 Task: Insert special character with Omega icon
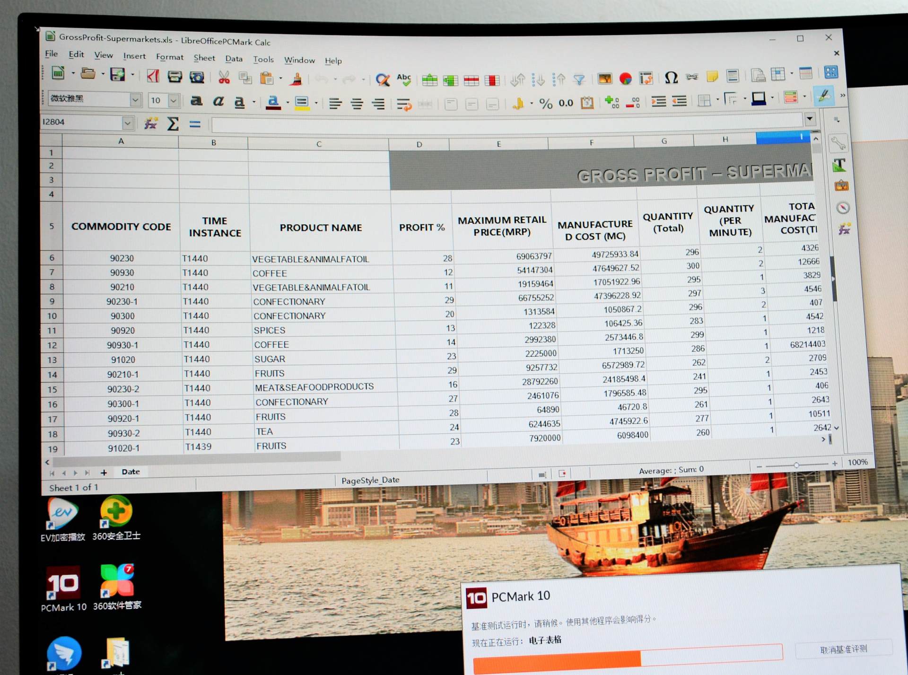[x=671, y=77]
